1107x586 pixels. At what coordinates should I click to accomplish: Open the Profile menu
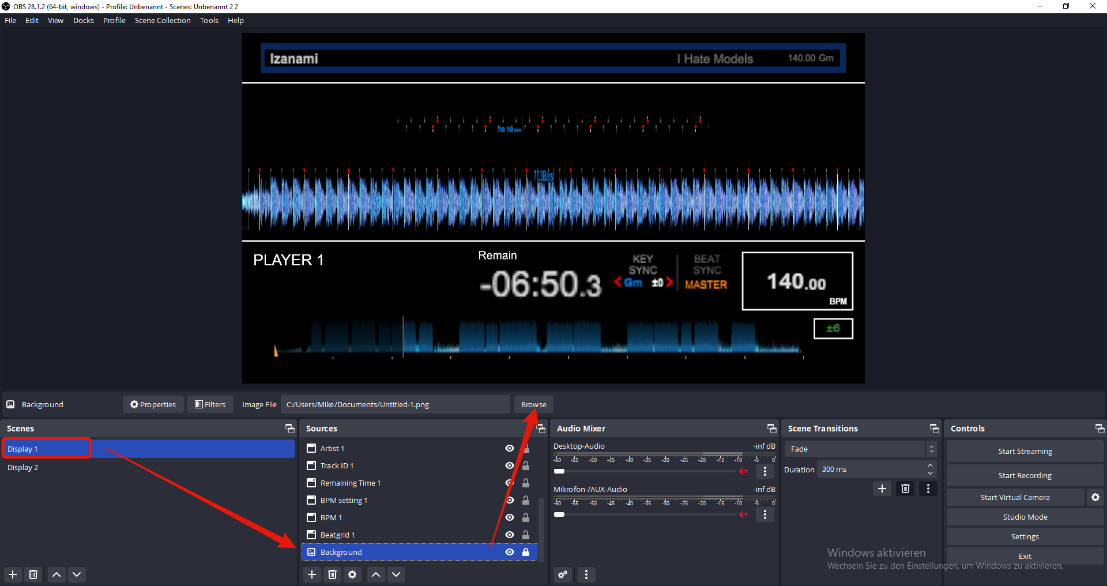114,20
